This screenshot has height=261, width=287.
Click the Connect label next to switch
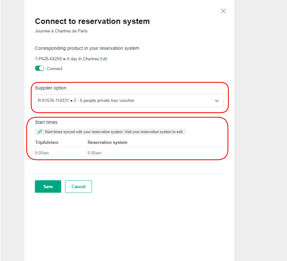click(x=55, y=69)
